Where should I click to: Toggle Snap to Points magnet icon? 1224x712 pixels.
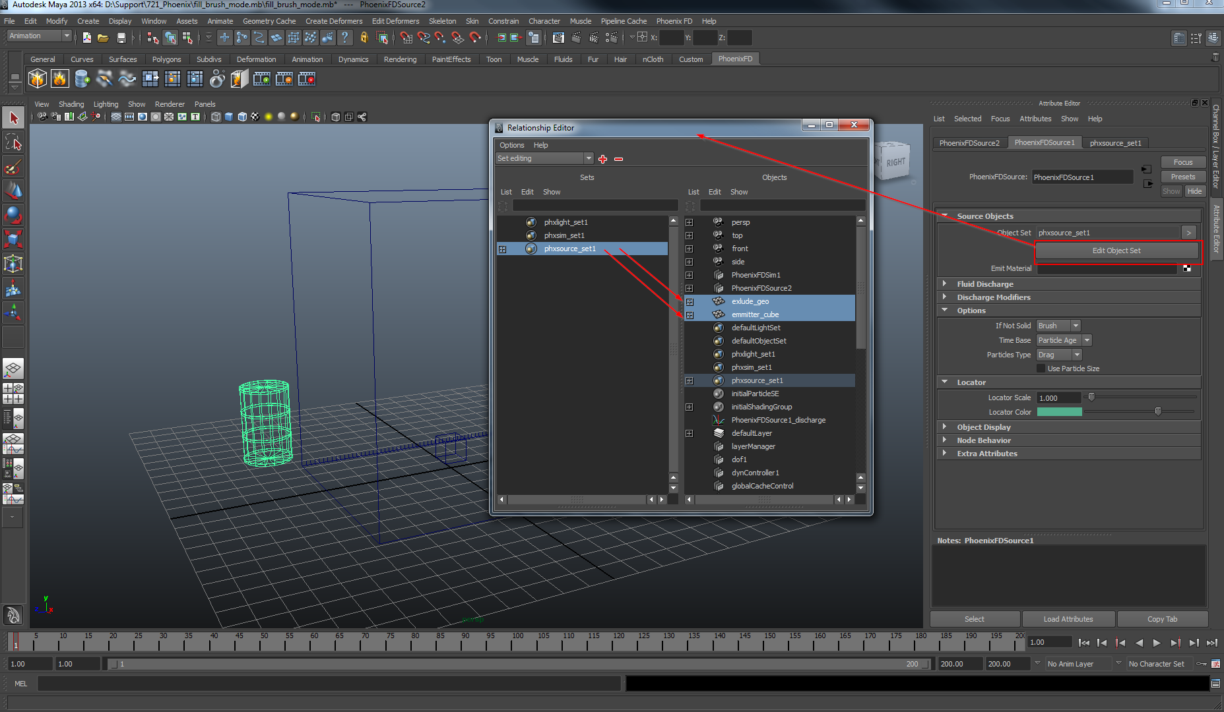tap(440, 38)
